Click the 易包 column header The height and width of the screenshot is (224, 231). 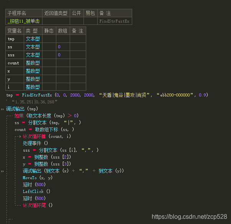[x=90, y=13]
